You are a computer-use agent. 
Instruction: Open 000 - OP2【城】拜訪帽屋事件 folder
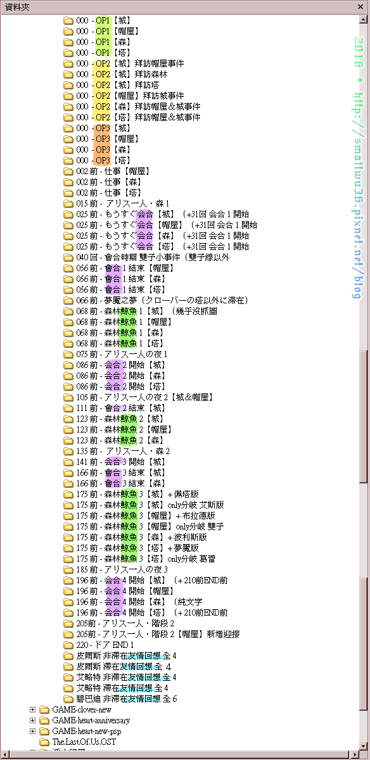pos(131,63)
